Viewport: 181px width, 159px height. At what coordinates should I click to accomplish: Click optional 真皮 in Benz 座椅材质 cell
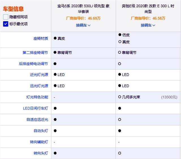pos(126,42)
